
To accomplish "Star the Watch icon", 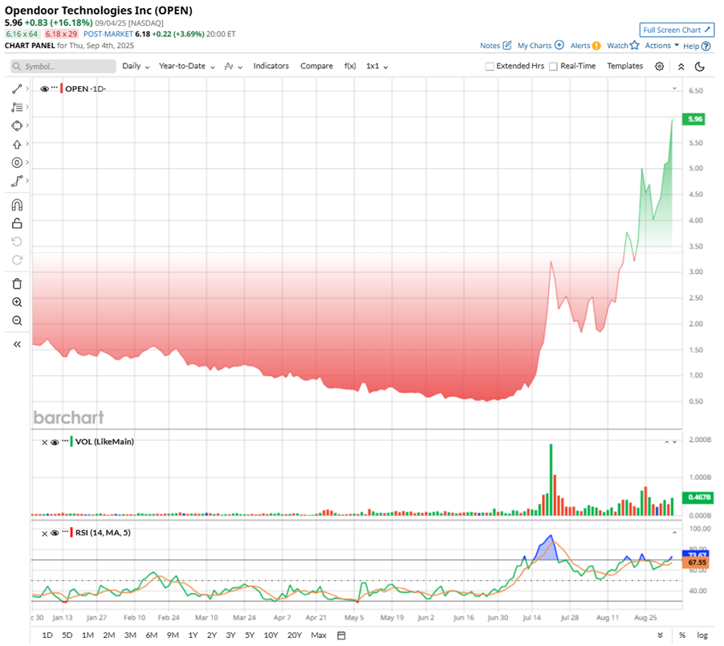I will [x=634, y=45].
